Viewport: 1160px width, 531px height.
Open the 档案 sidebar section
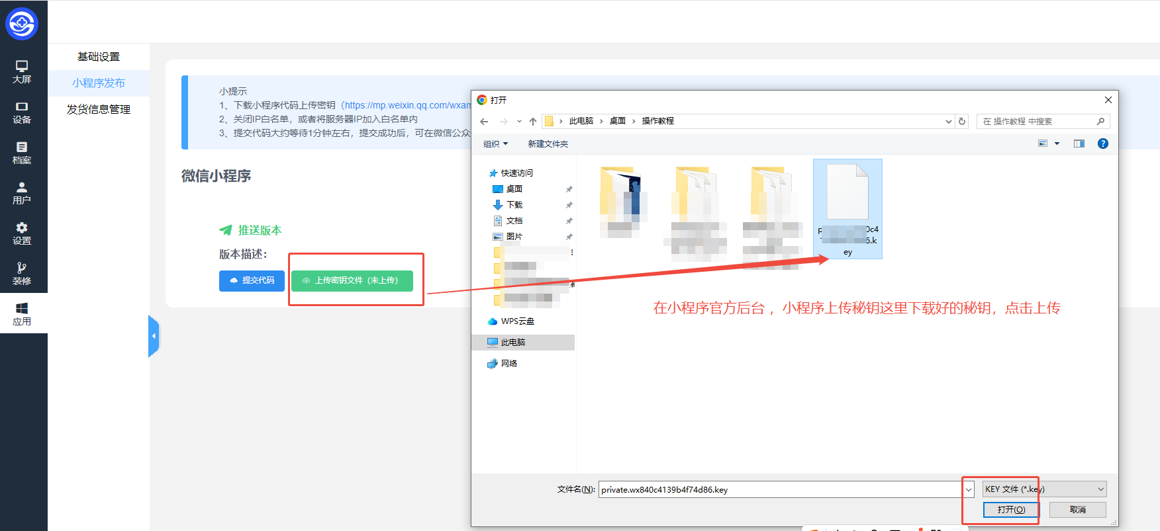pos(22,153)
